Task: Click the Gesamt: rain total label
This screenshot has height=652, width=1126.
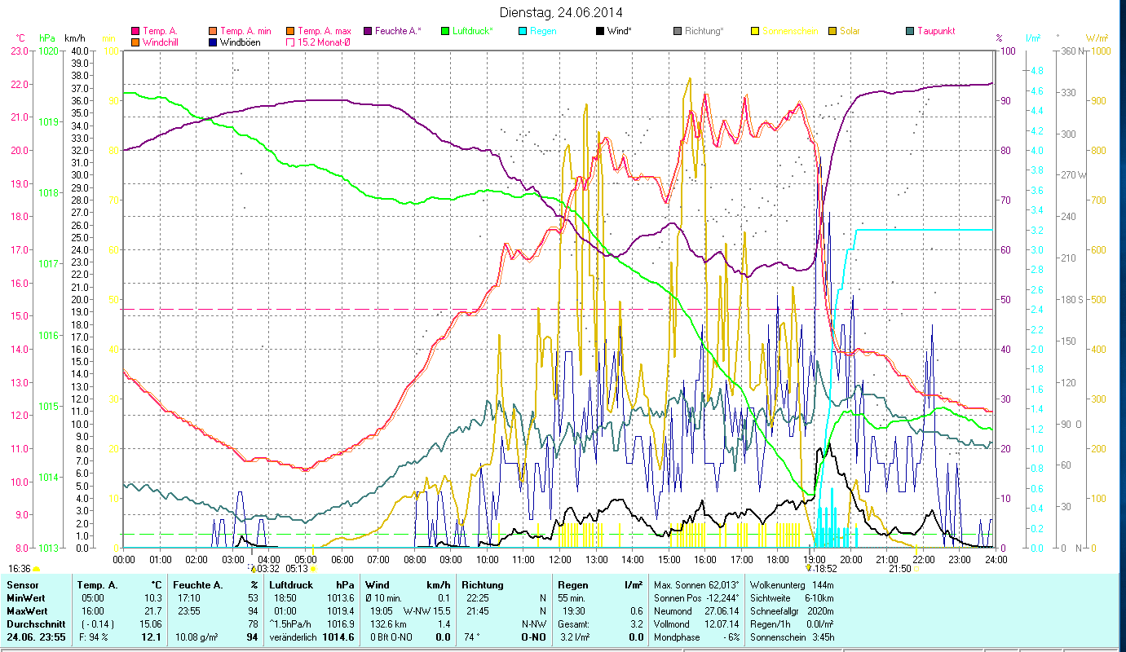Action: point(573,623)
